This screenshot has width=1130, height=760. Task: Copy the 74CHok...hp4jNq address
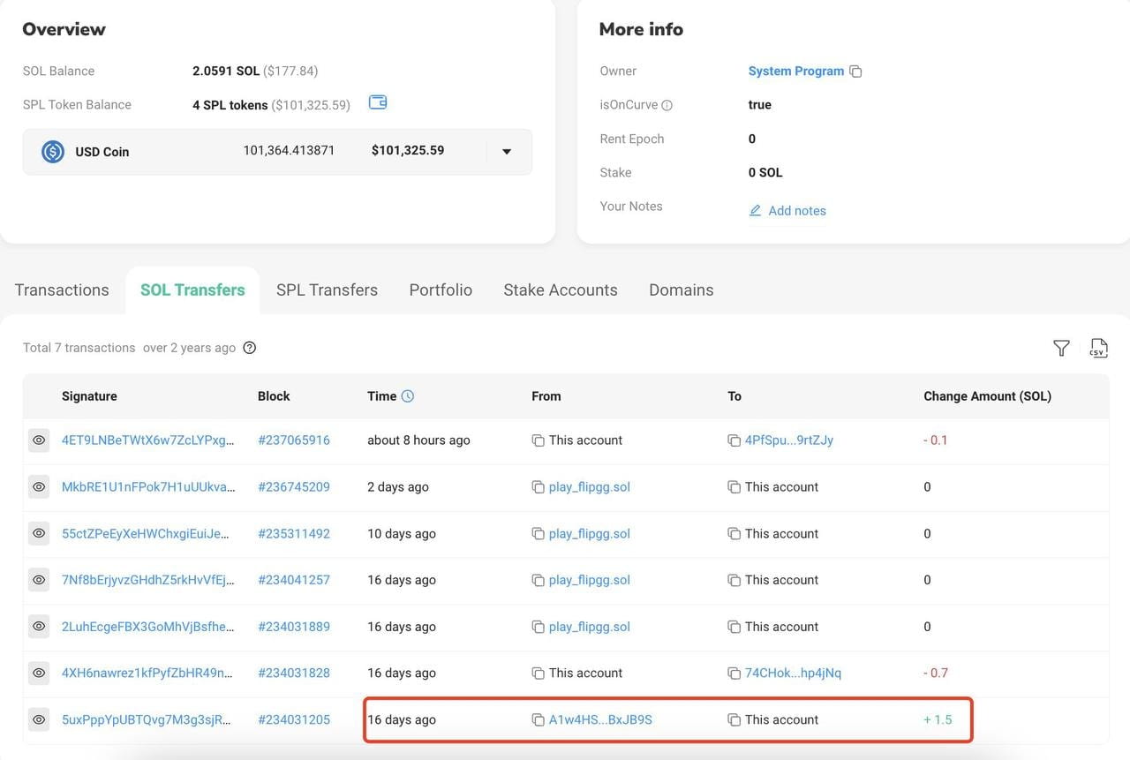[x=734, y=673]
